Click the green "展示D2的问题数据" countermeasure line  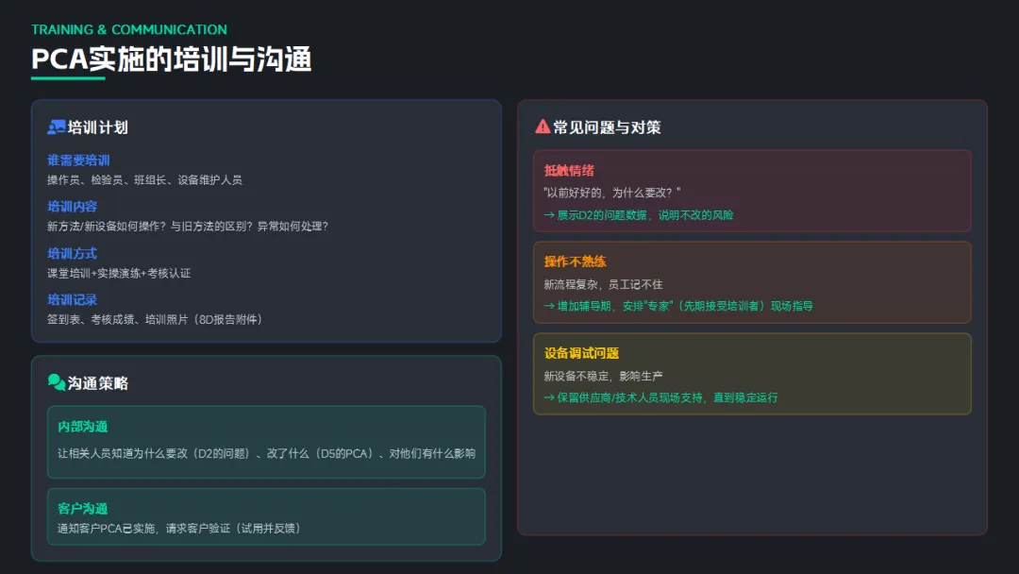pos(639,215)
